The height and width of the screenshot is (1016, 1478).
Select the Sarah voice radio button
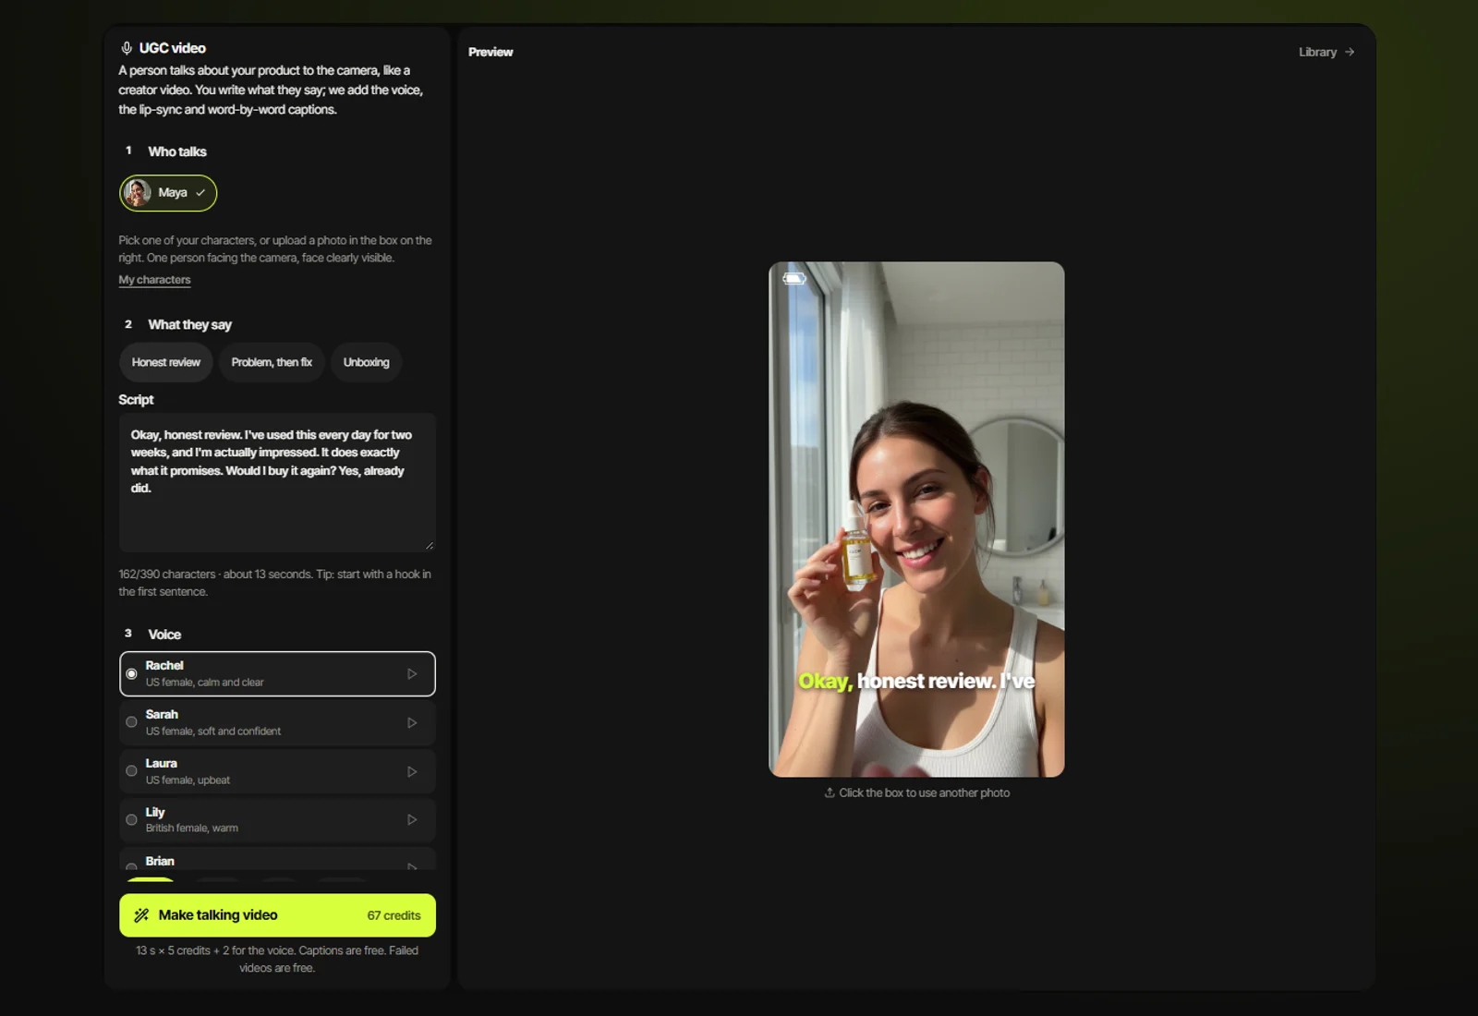131,722
